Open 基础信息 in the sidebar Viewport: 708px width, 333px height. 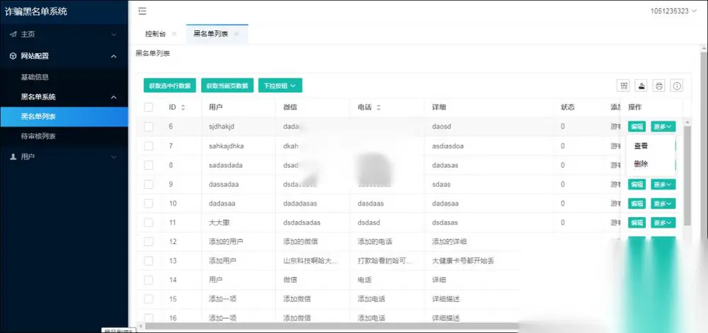35,77
